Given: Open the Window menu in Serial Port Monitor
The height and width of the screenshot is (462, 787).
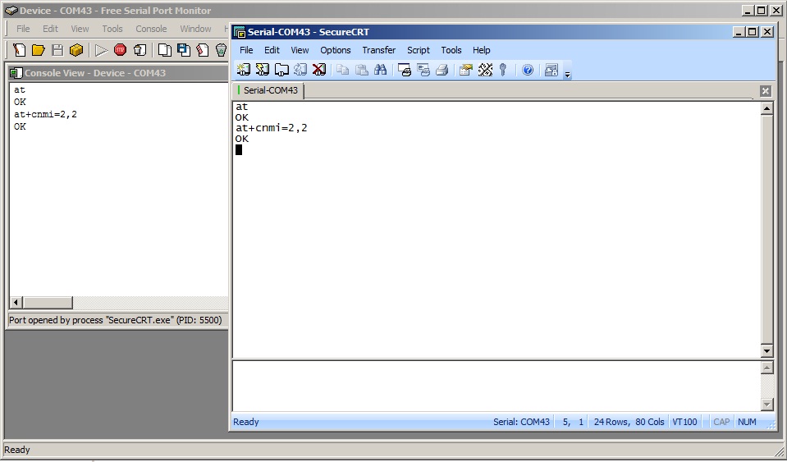Looking at the screenshot, I should tap(196, 29).
